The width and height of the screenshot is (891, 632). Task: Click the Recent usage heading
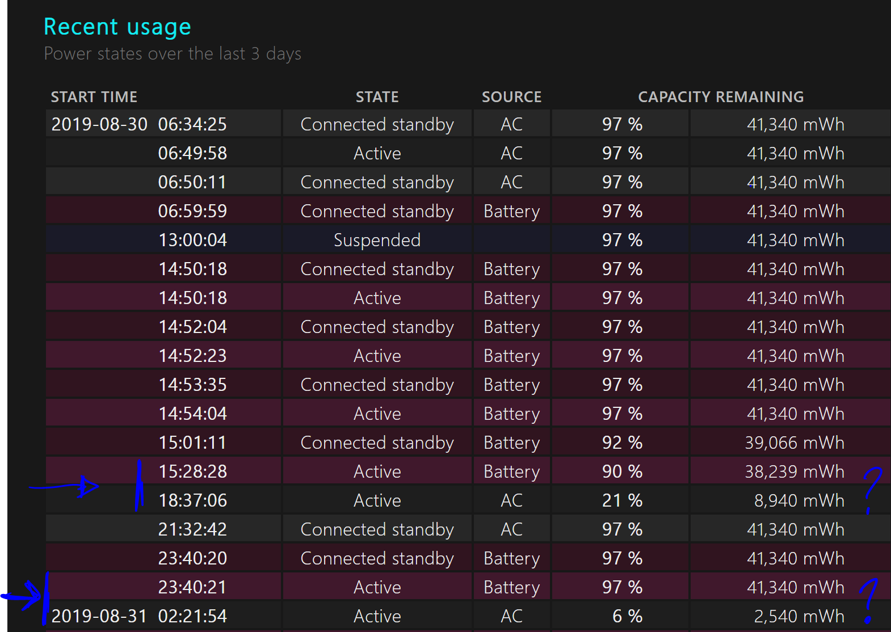pyautogui.click(x=117, y=27)
